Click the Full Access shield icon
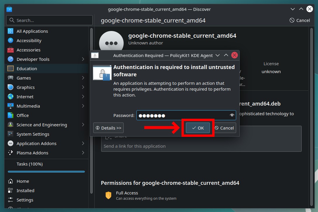The height and width of the screenshot is (212, 318). click(x=108, y=195)
